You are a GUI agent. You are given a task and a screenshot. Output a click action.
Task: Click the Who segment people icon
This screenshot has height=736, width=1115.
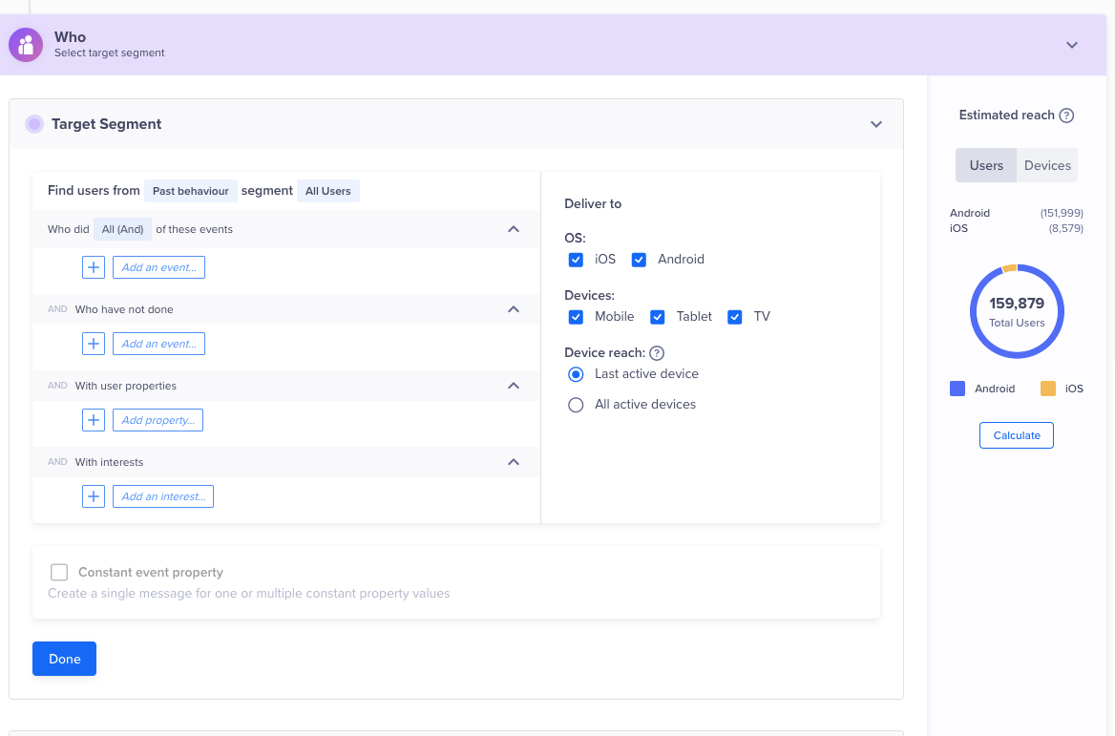[26, 45]
